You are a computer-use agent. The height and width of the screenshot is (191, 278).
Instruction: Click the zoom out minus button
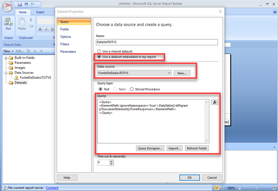coord(240,188)
